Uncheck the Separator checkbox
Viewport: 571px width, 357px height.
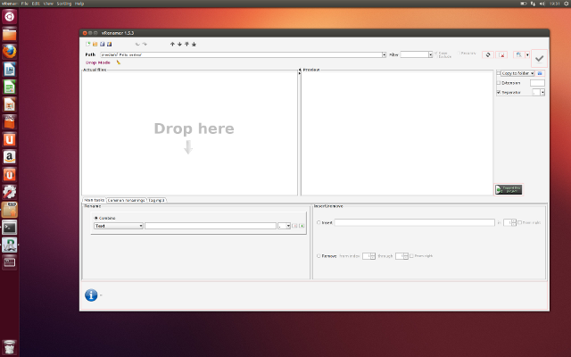(x=499, y=92)
